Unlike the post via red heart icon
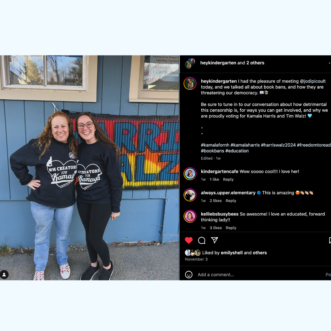331x331 pixels. tap(188, 240)
